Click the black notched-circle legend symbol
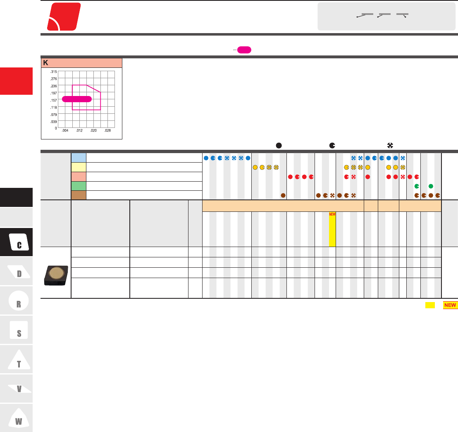This screenshot has width=458, height=432. click(332, 145)
